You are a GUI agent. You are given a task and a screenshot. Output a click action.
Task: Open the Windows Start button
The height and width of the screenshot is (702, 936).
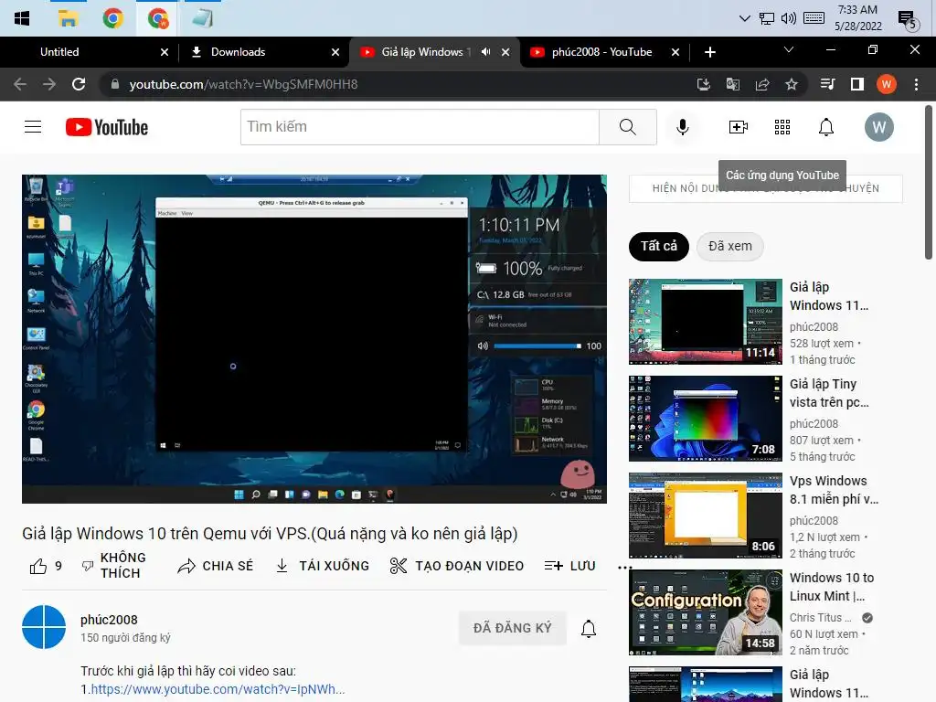[x=22, y=18]
